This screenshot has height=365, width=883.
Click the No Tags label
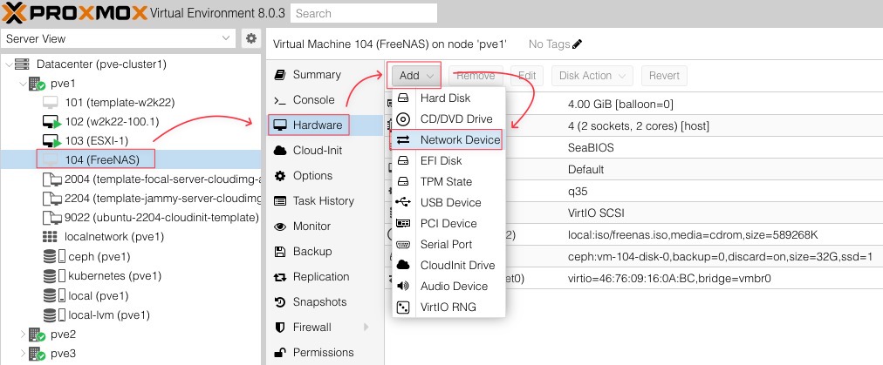coord(549,44)
